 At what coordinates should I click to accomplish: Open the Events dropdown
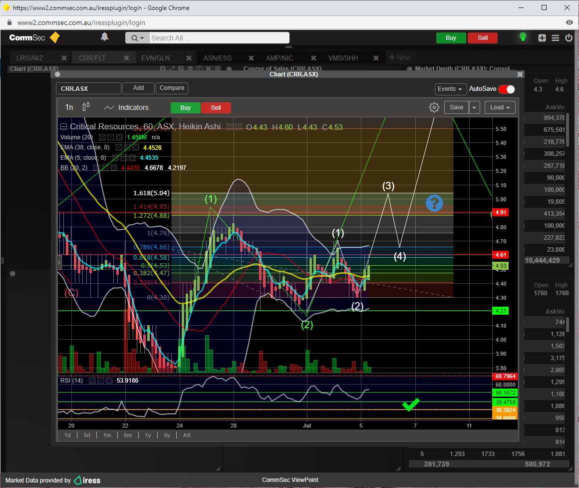[450, 89]
